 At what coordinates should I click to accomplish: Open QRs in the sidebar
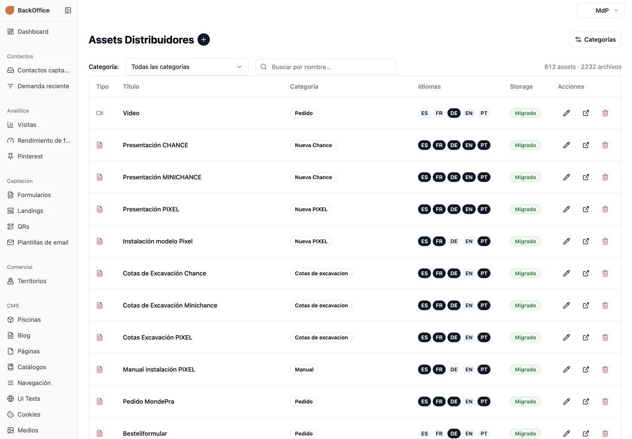39,227
